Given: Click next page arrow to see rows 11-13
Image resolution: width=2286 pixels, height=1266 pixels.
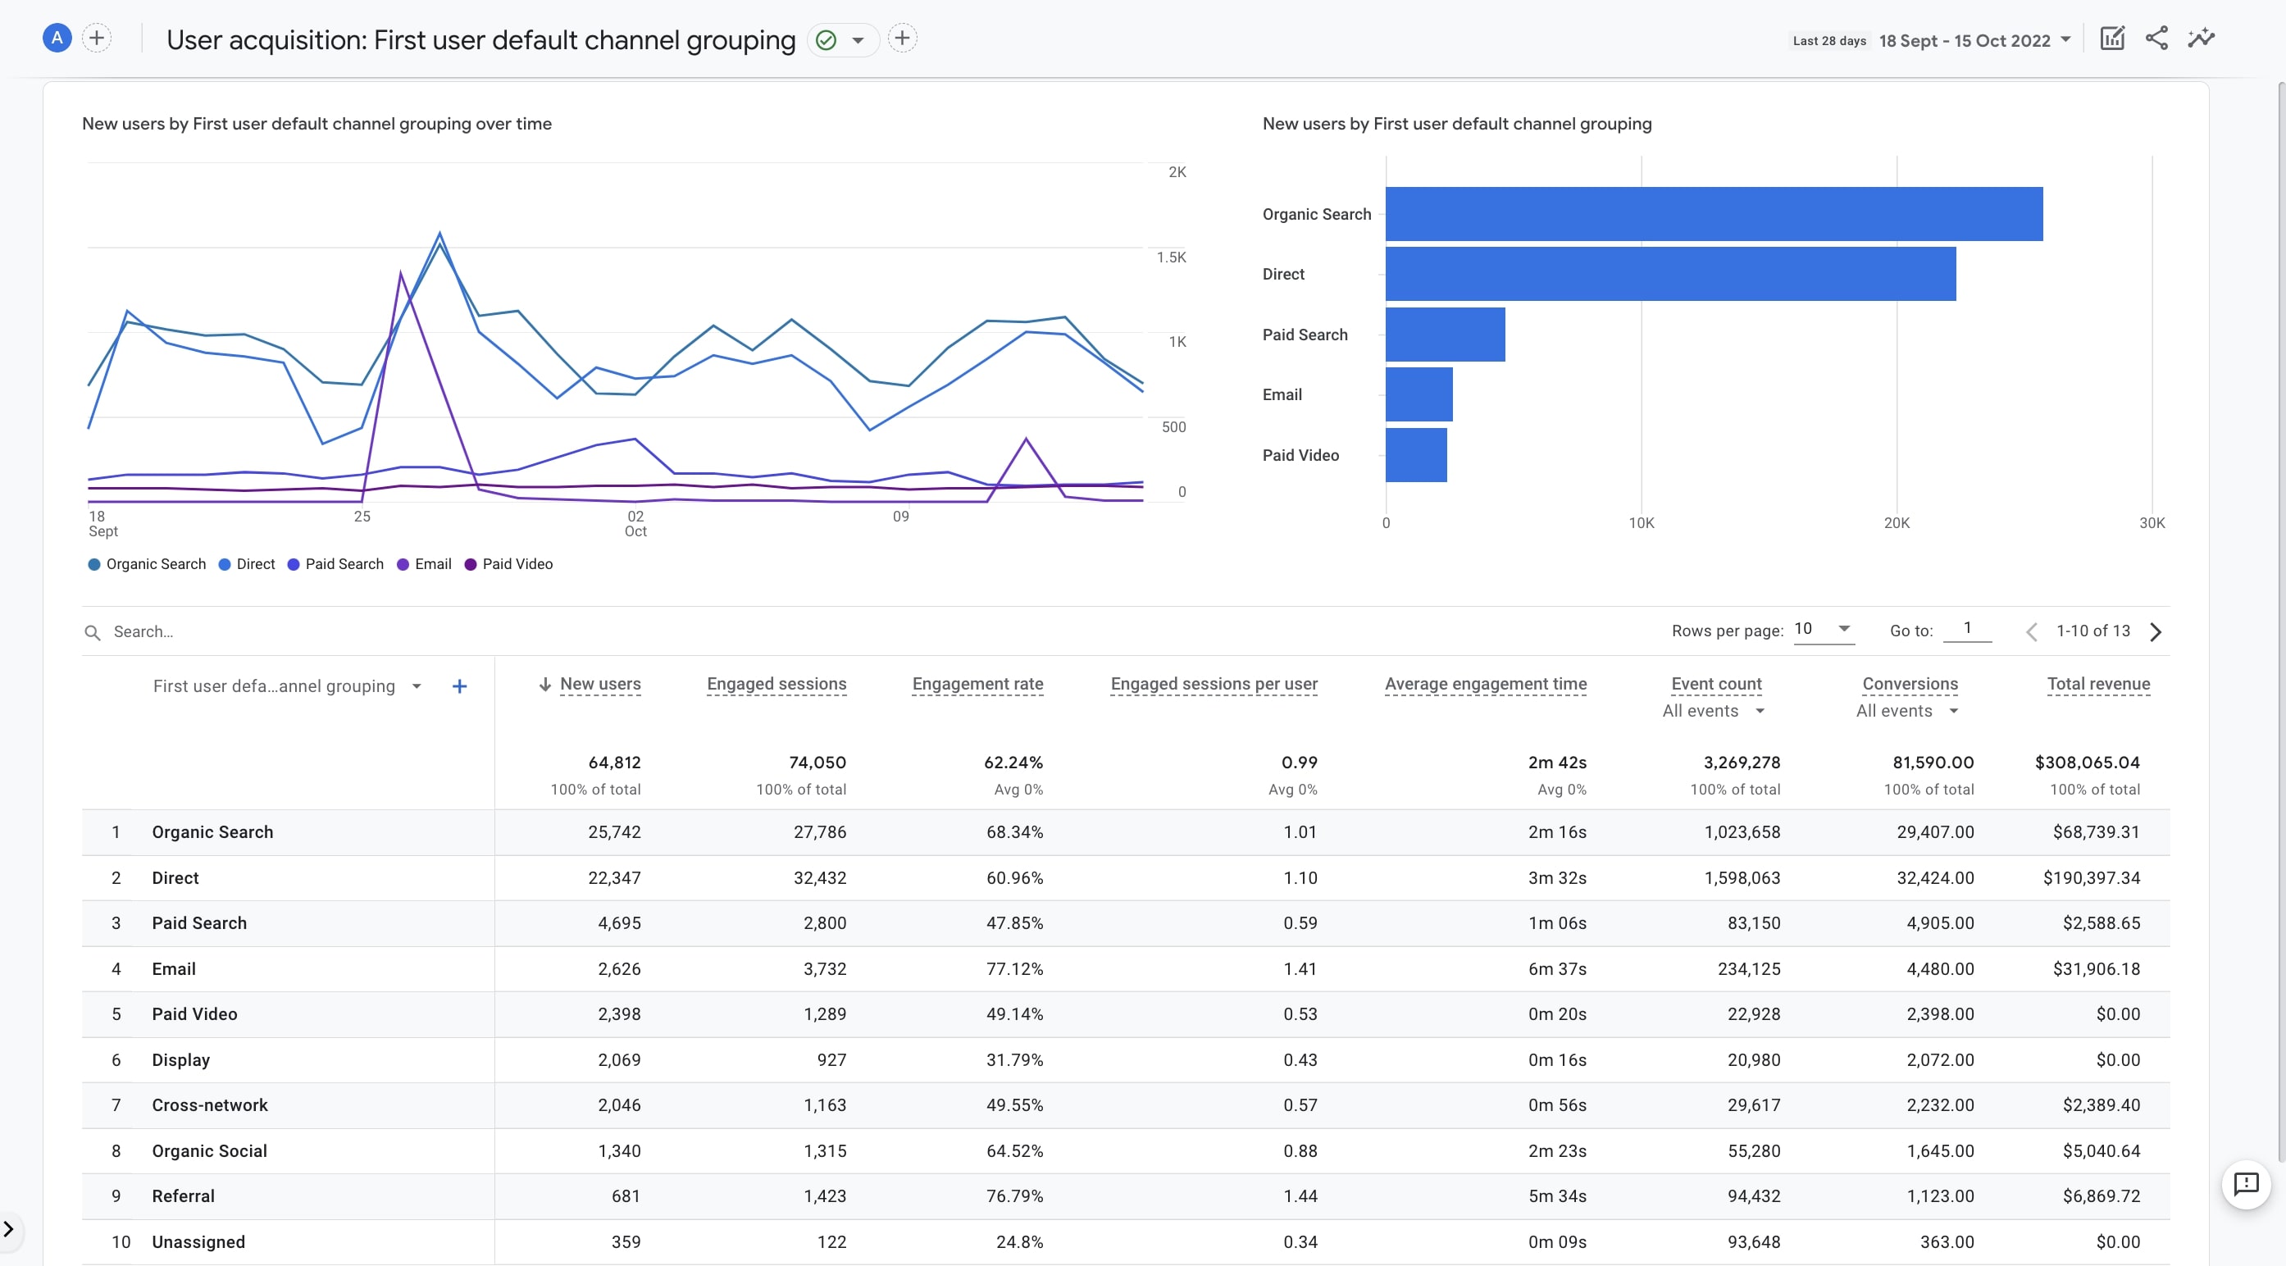Looking at the screenshot, I should [2155, 631].
